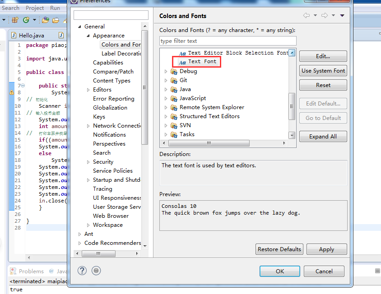This screenshot has width=381, height=294.
Task: Click the JavaScript category folder icon
Action: click(x=174, y=98)
